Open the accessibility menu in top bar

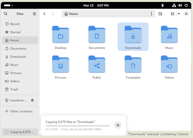point(163,5)
